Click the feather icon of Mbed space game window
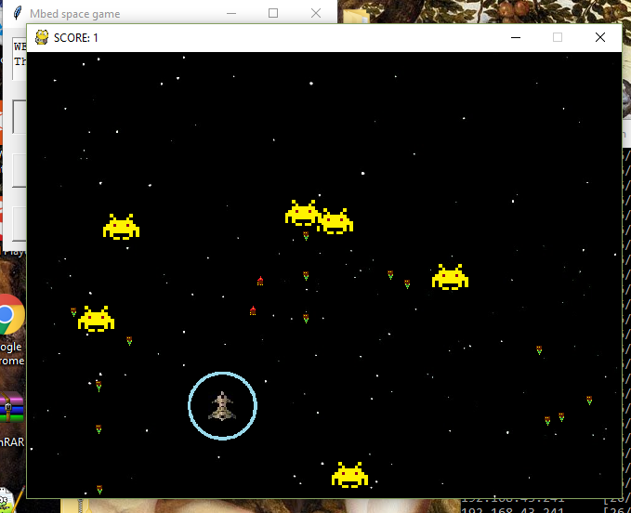Image resolution: width=631 pixels, height=513 pixels. [x=18, y=13]
